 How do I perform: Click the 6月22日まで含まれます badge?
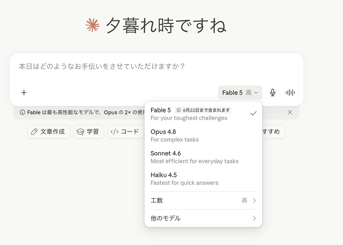[203, 110]
